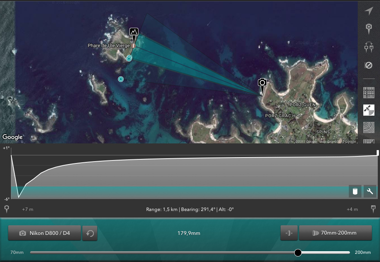Tap the current location arrow icon
The height and width of the screenshot is (262, 380).
pos(368,11)
